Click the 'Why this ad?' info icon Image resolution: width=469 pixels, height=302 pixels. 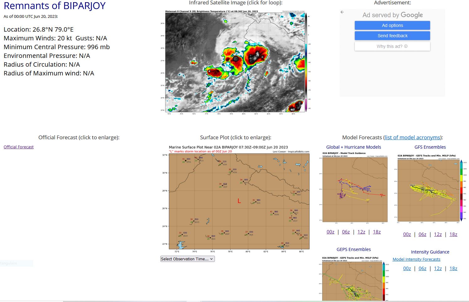pos(406,46)
